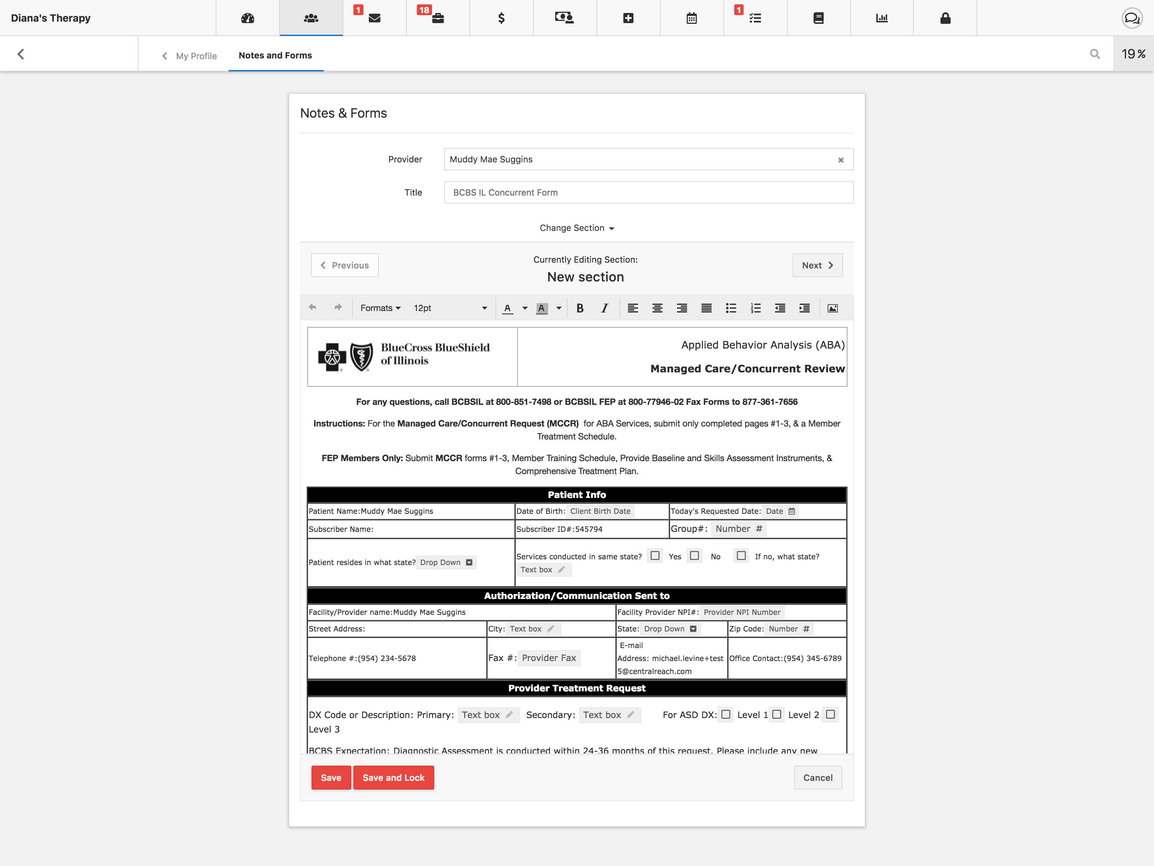Image resolution: width=1154 pixels, height=866 pixels.
Task: Open the address State Drop Down
Action: [670, 629]
